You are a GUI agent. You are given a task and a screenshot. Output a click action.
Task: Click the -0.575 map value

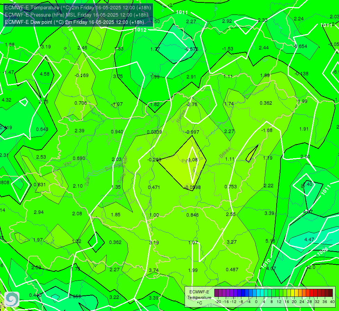pos(191,49)
